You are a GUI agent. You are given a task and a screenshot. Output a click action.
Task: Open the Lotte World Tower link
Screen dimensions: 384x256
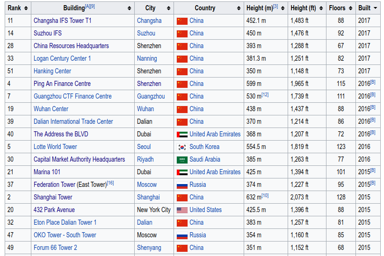click(x=55, y=147)
